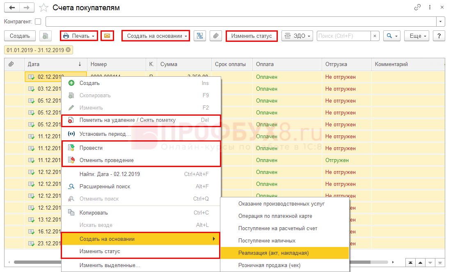The height and width of the screenshot is (272, 453).
Task: Copy the page link via chain icon
Action: pyautogui.click(x=418, y=7)
